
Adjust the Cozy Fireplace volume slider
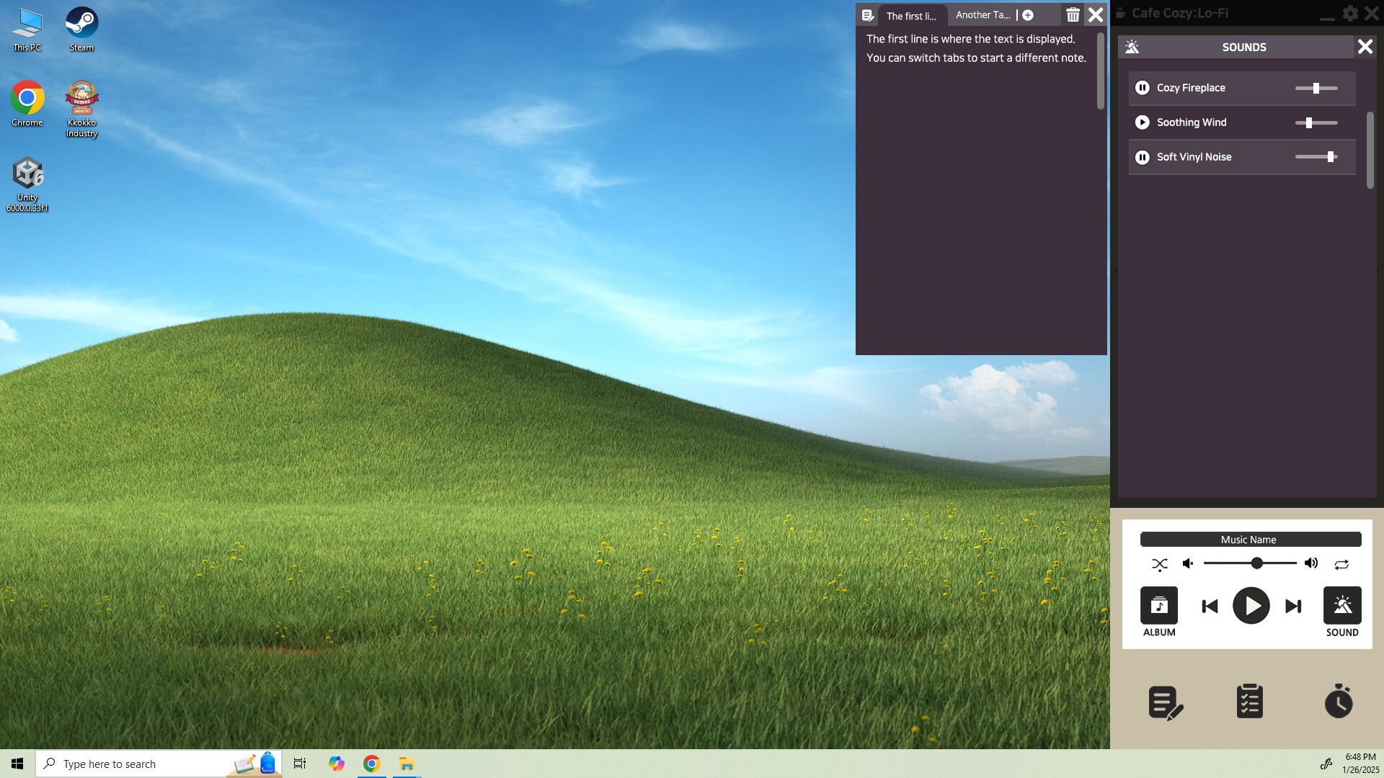[1316, 88]
